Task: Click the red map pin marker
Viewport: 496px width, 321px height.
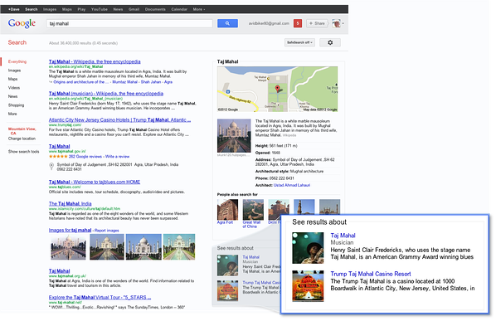Action: [277, 89]
